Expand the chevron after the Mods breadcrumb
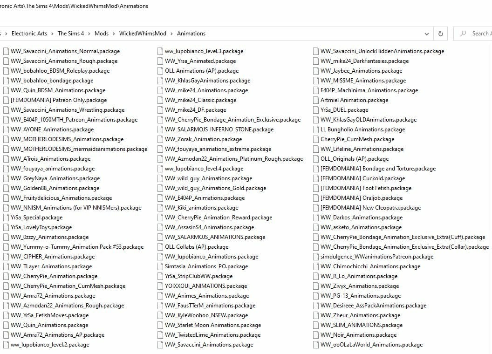The width and height of the screenshot is (492, 354). [113, 33]
